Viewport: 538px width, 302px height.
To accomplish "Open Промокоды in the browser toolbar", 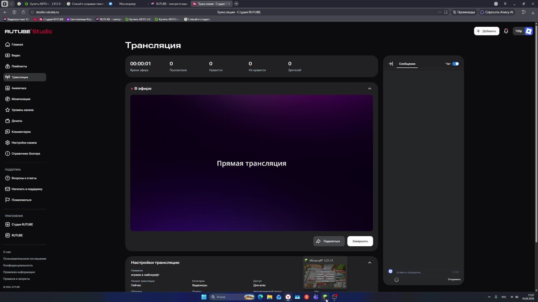I will tap(463, 12).
